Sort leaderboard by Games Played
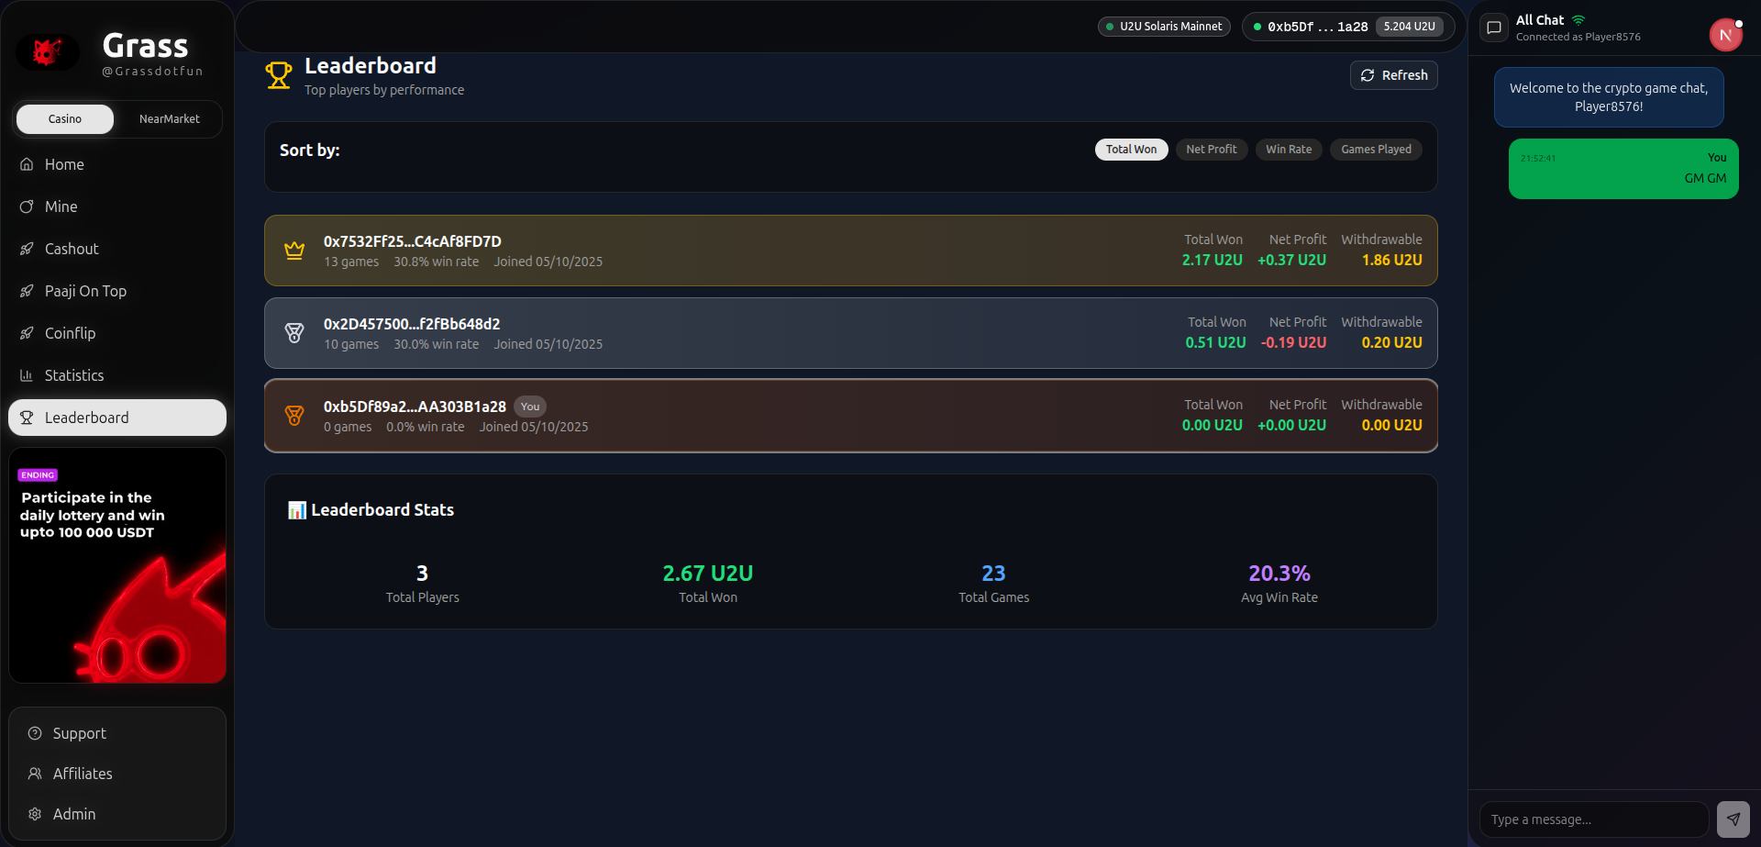Viewport: 1761px width, 847px height. (1375, 150)
